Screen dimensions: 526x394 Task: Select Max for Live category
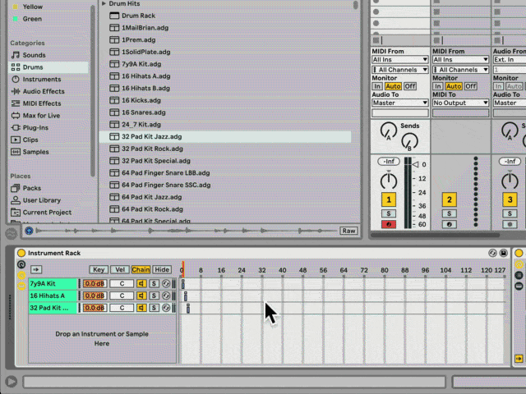point(41,116)
